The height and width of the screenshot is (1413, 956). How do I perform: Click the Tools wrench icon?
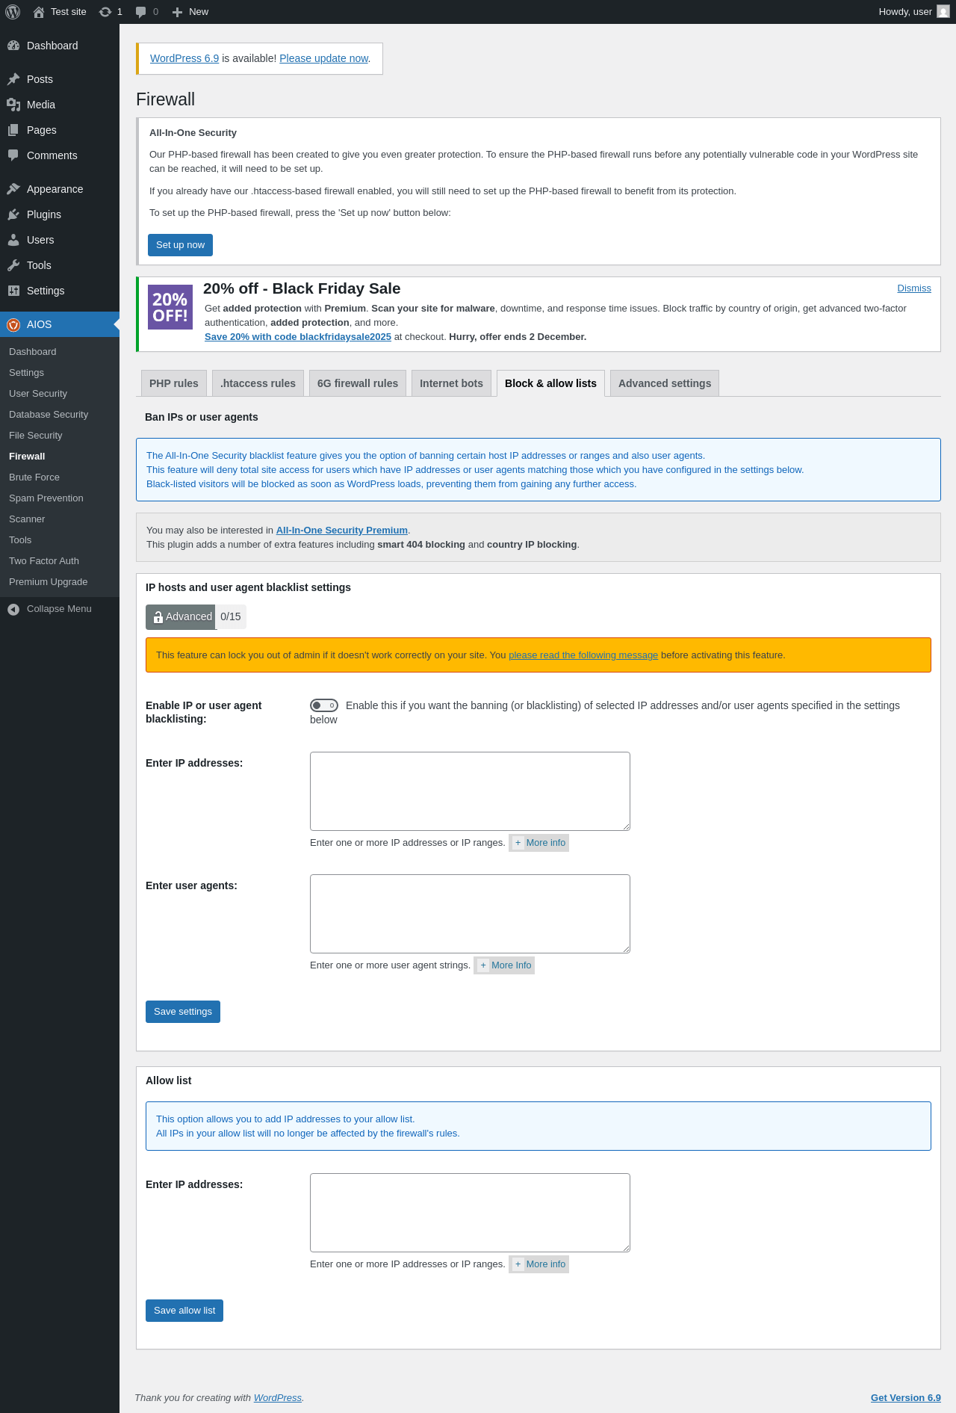tap(13, 265)
